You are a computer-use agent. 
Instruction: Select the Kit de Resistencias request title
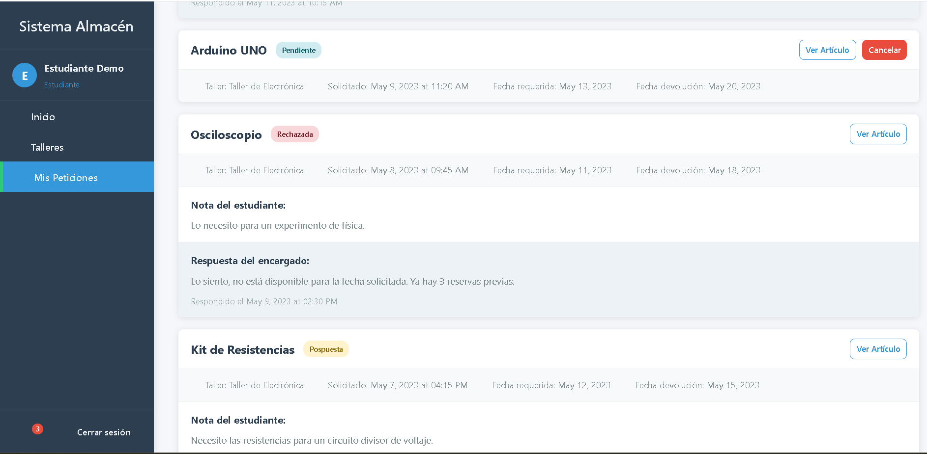point(243,350)
